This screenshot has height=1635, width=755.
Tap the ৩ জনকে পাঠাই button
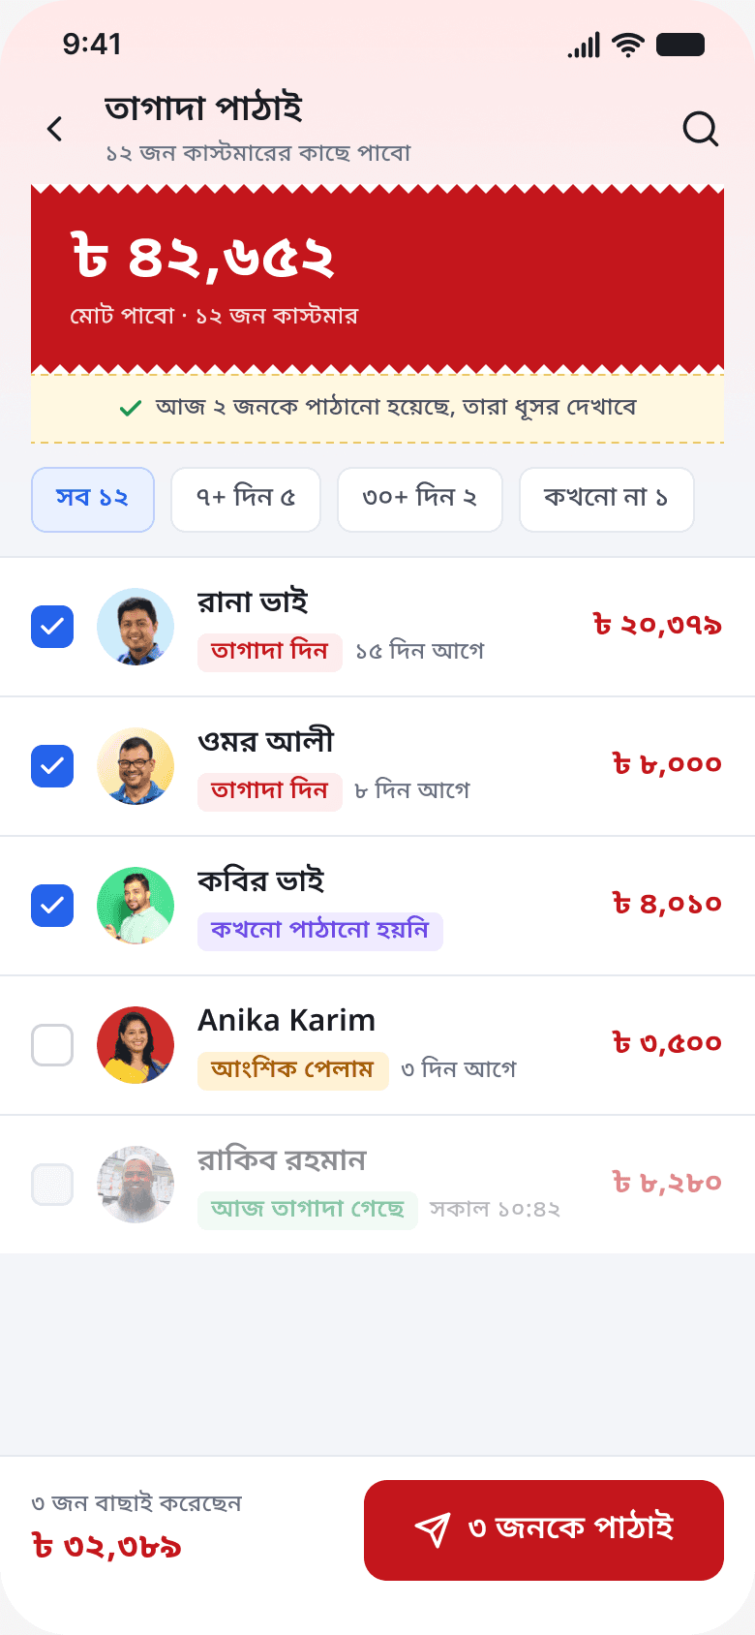[x=544, y=1530]
